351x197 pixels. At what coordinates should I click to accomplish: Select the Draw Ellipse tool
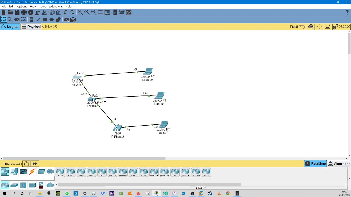[52, 19]
